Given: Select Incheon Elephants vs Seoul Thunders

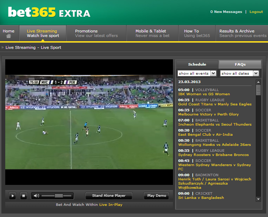Looking at the screenshot, I should tap(215, 124).
